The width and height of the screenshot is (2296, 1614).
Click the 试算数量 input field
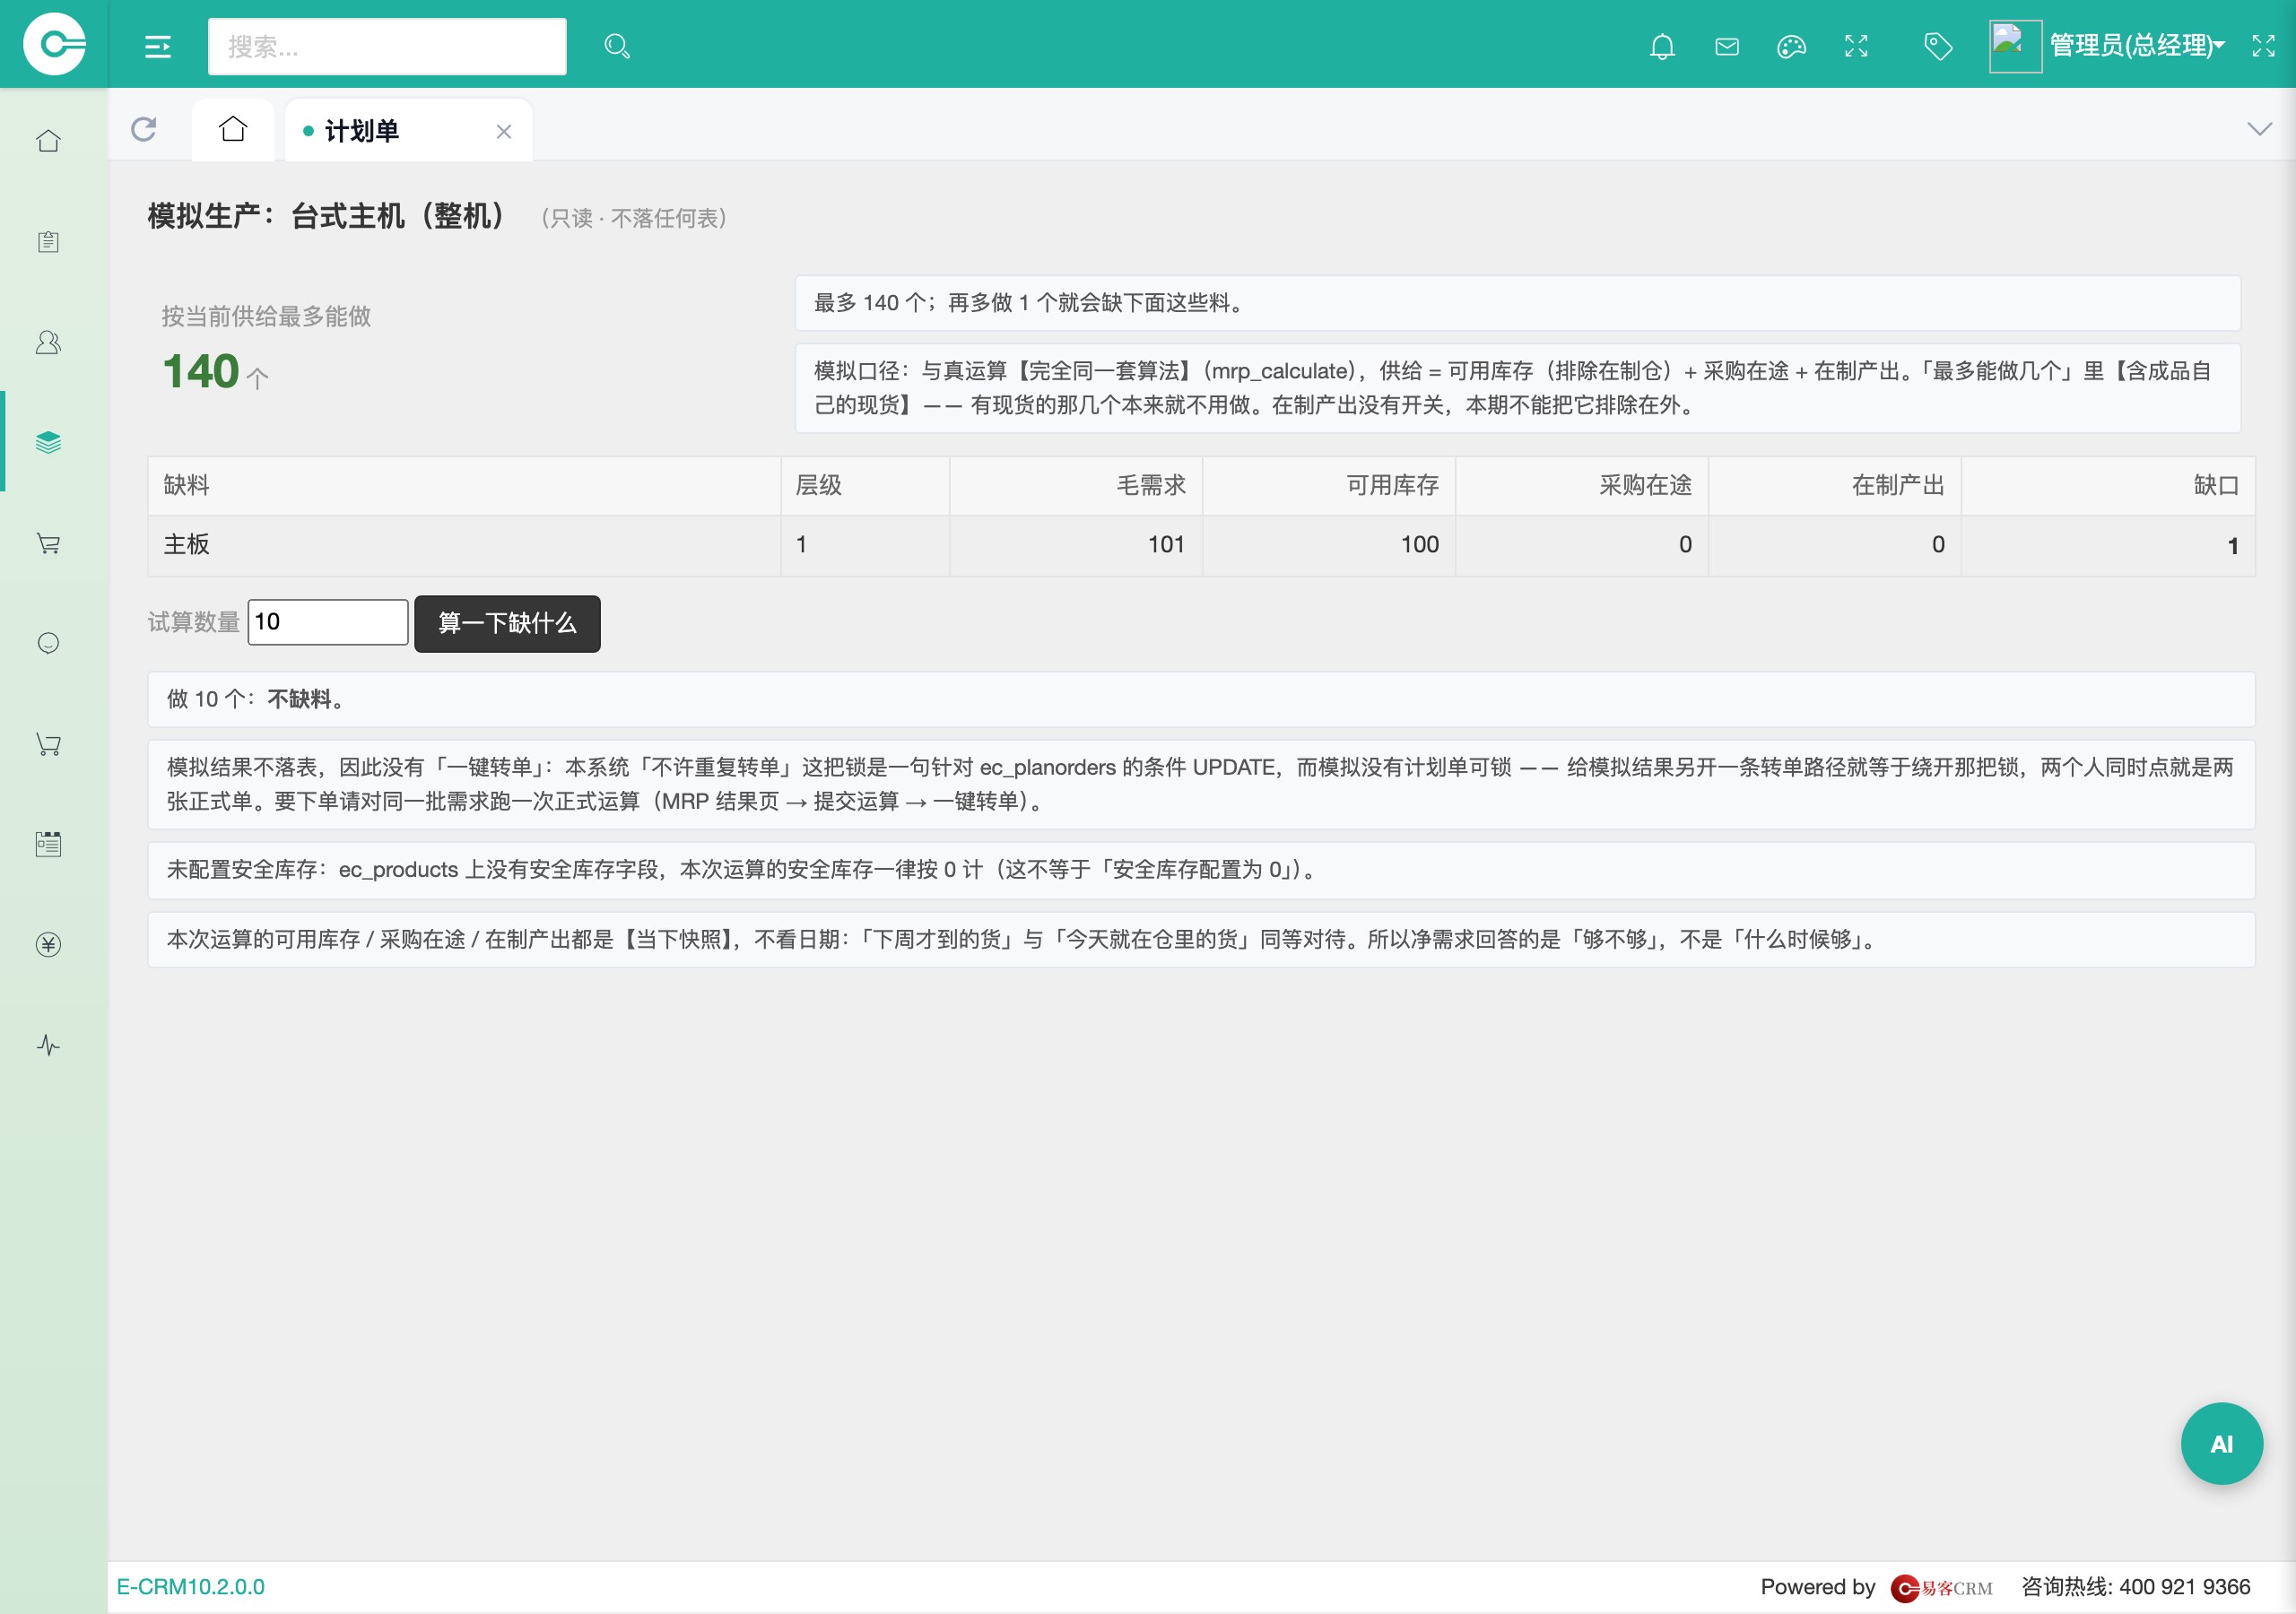[x=328, y=622]
